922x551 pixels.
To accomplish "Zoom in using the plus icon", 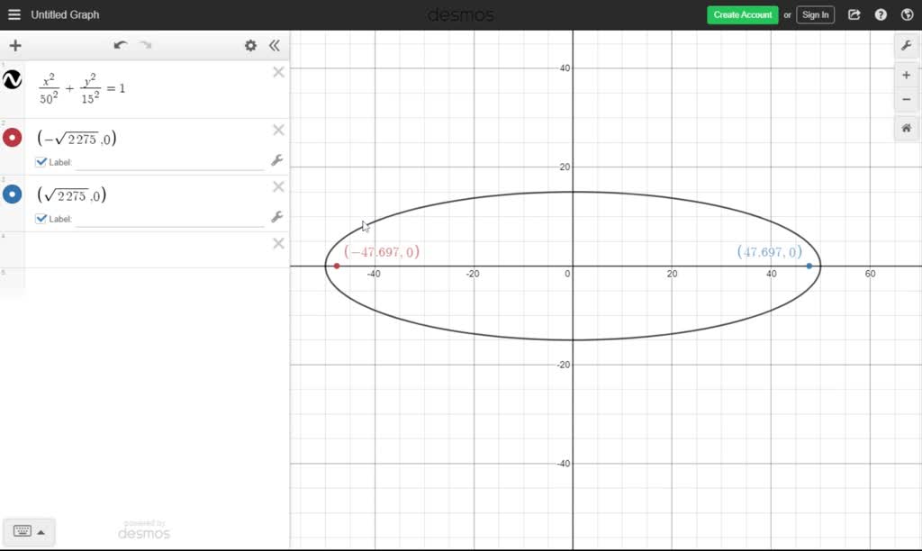I will click(x=906, y=75).
